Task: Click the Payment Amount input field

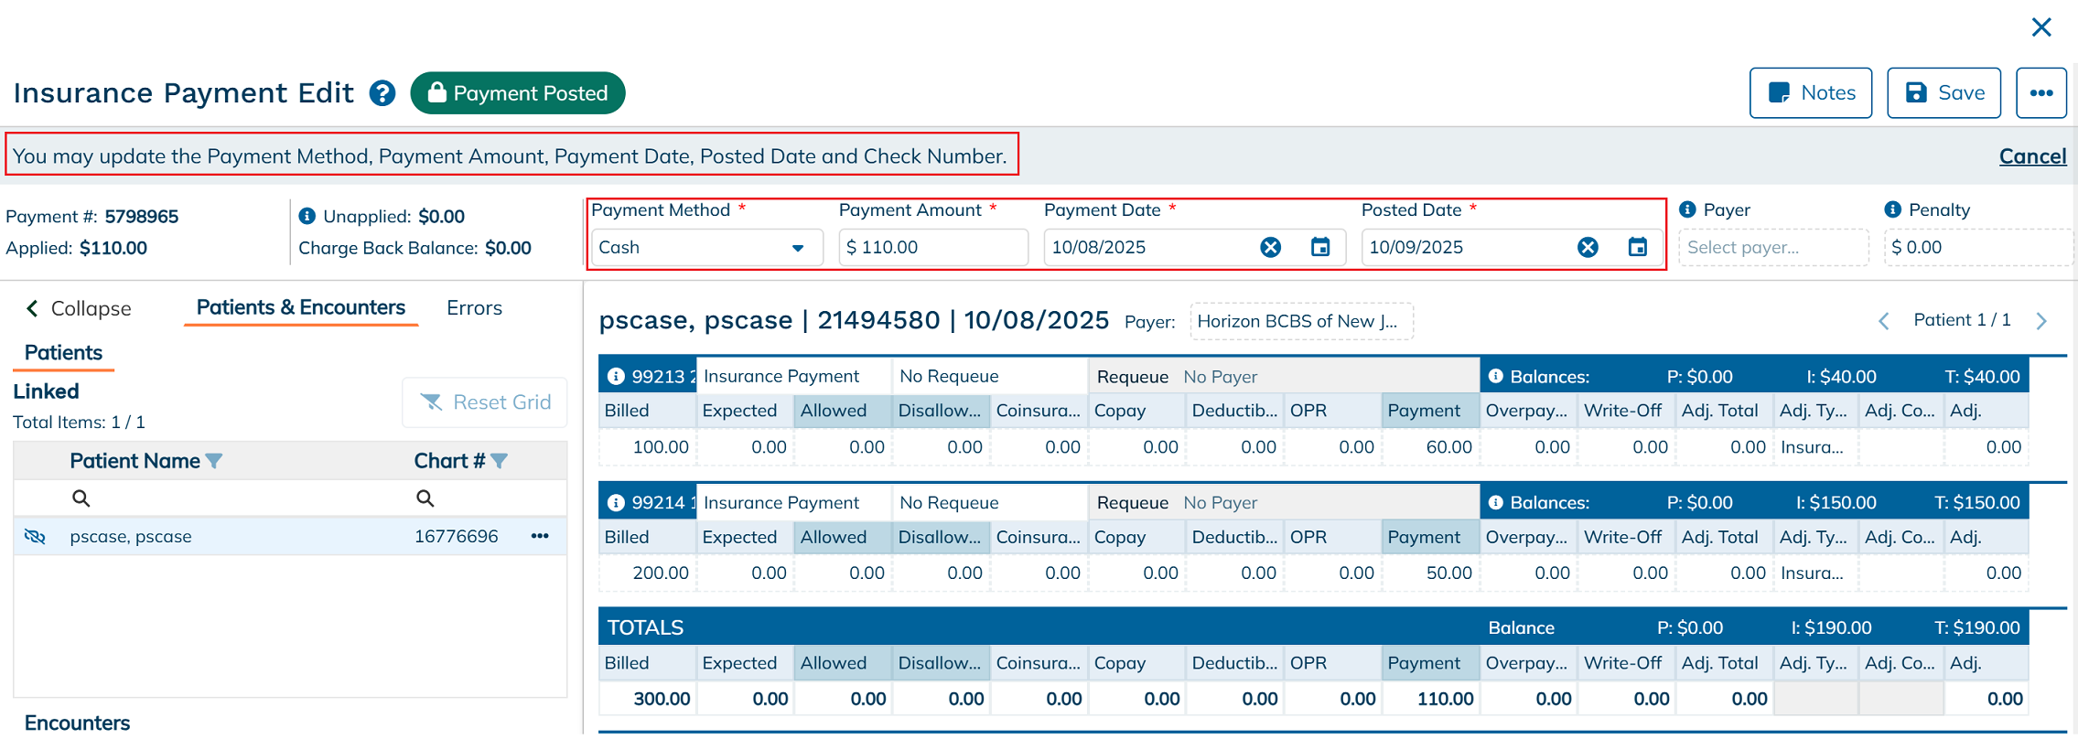Action: pyautogui.click(x=931, y=248)
